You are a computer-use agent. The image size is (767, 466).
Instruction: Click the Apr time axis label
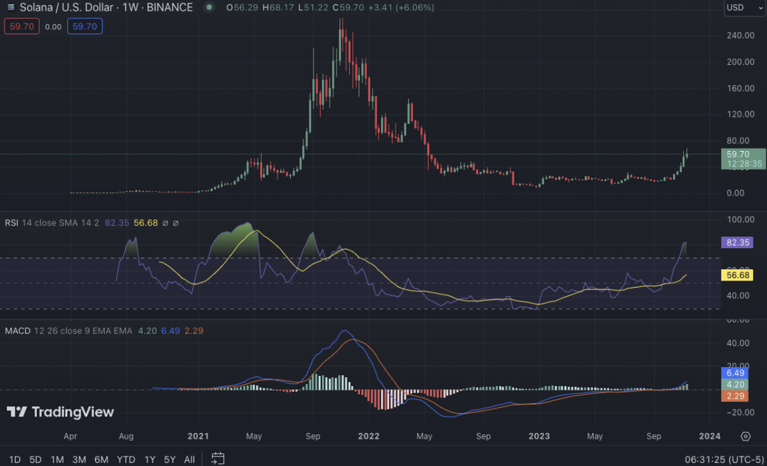70,436
